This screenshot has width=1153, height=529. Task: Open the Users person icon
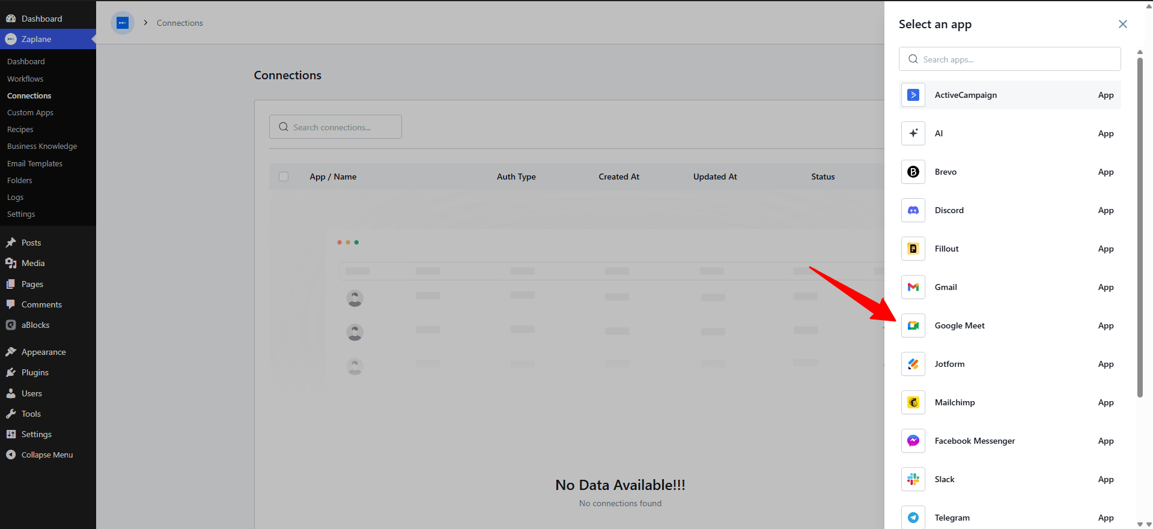[11, 393]
